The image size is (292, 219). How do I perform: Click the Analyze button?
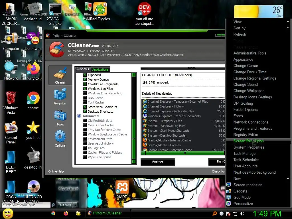pos(157,161)
